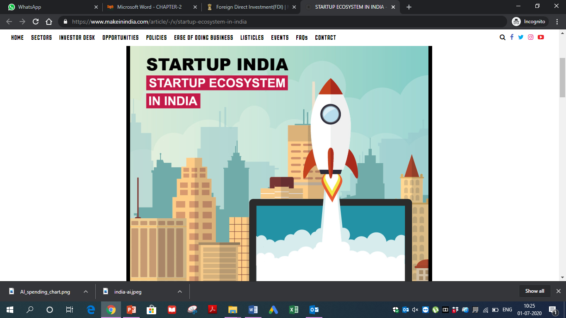Viewport: 566px width, 318px height.
Task: Click the browser back arrow
Action: click(9, 22)
